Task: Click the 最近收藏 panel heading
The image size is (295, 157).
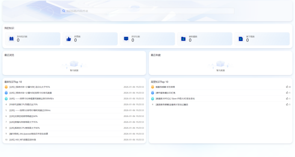Action: coord(155,55)
